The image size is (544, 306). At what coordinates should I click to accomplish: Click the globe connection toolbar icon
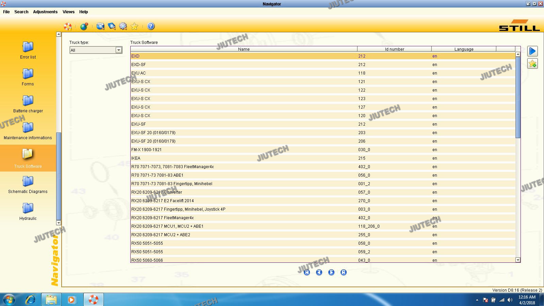84,26
